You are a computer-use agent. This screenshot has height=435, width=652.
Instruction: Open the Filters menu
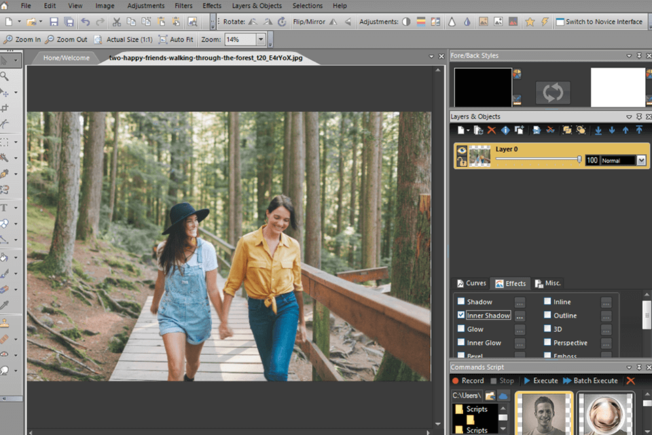point(183,5)
